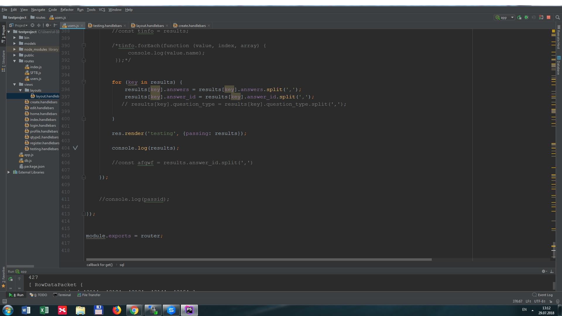Open Excel from taskbar
Image resolution: width=562 pixels, height=316 pixels.
tap(44, 310)
